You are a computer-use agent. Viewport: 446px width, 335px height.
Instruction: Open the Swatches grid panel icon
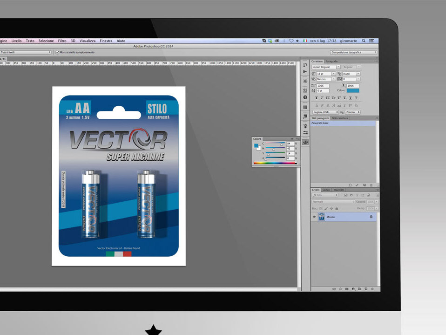click(305, 107)
